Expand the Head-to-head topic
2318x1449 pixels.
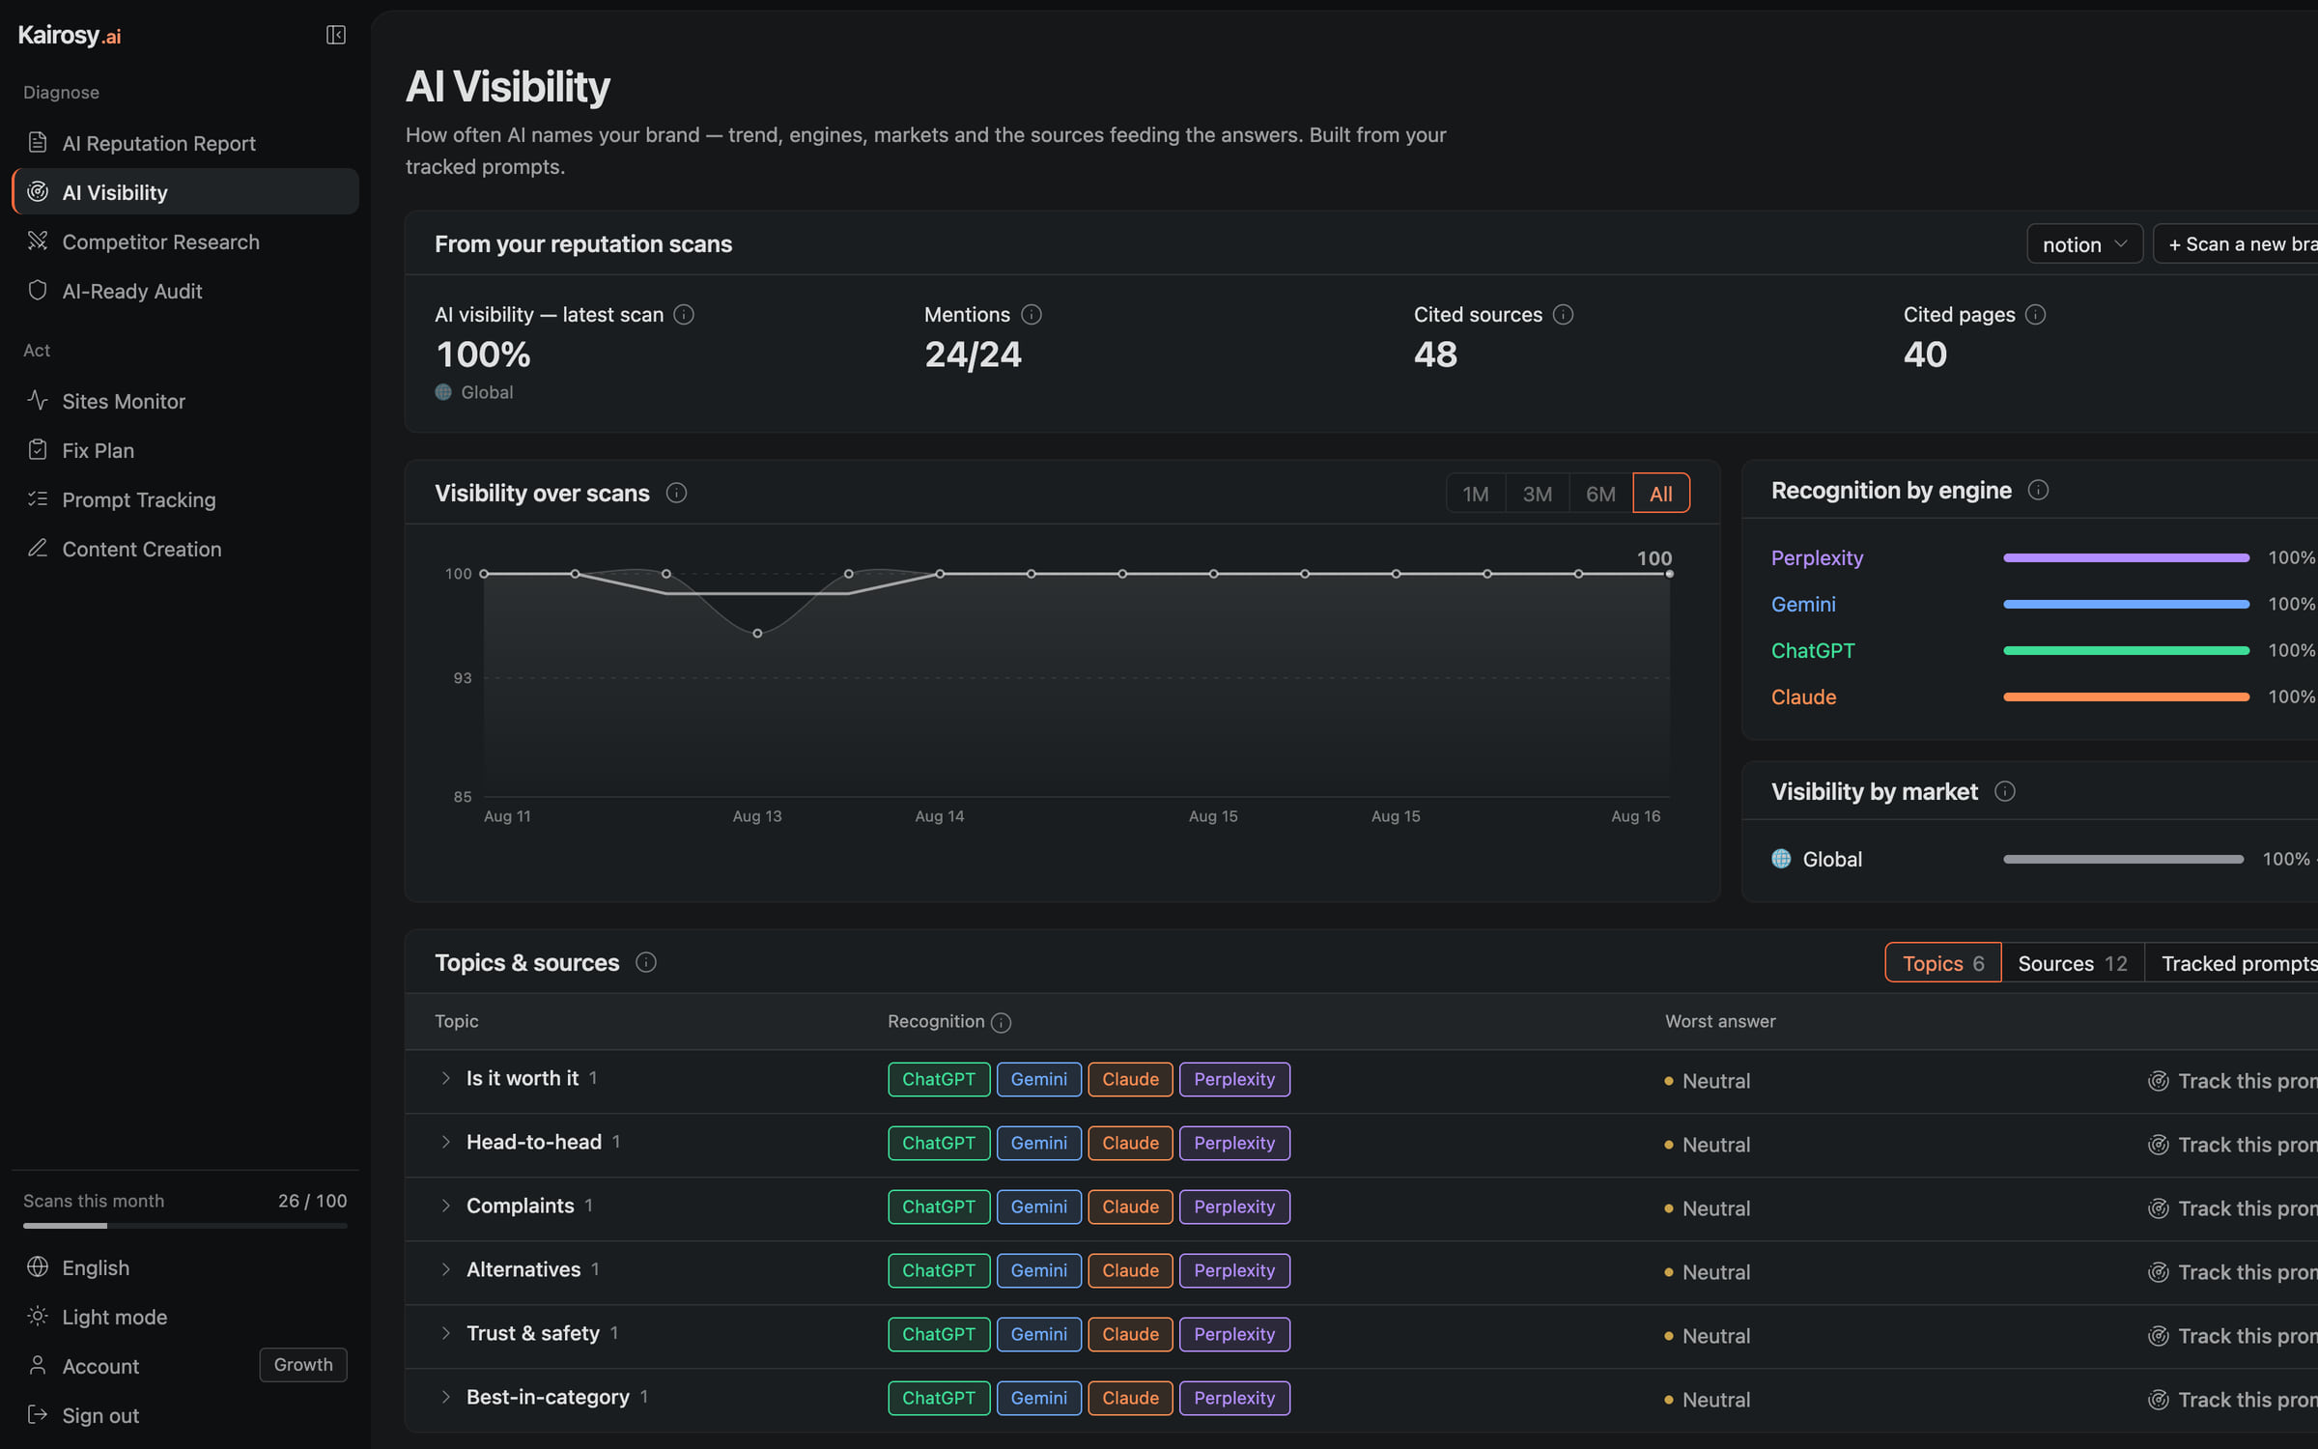pos(445,1142)
